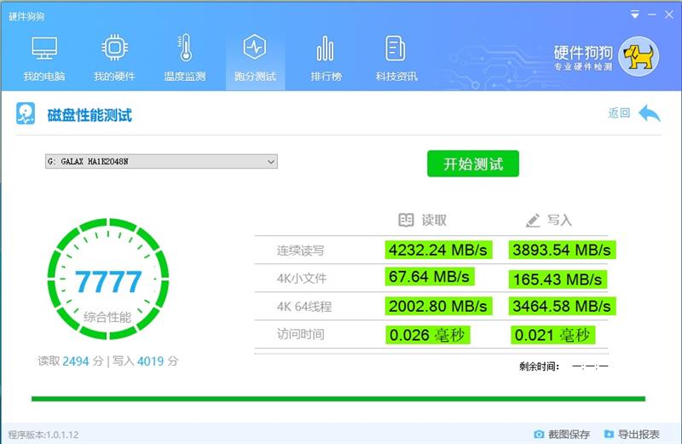The width and height of the screenshot is (682, 444).
Task: Click the 返回 link
Action: 620,113
